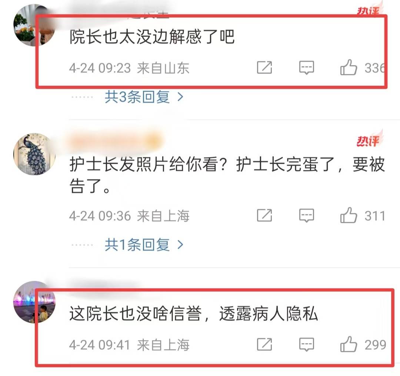Viewport: 400px width, 376px height.
Task: Open the peacock avatar profile
Action: [34, 154]
